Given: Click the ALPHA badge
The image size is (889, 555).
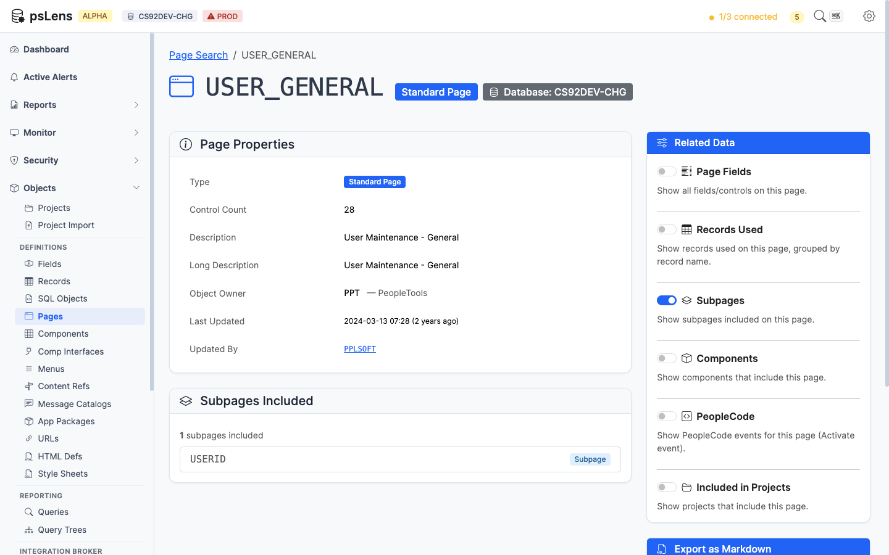Looking at the screenshot, I should [x=94, y=16].
